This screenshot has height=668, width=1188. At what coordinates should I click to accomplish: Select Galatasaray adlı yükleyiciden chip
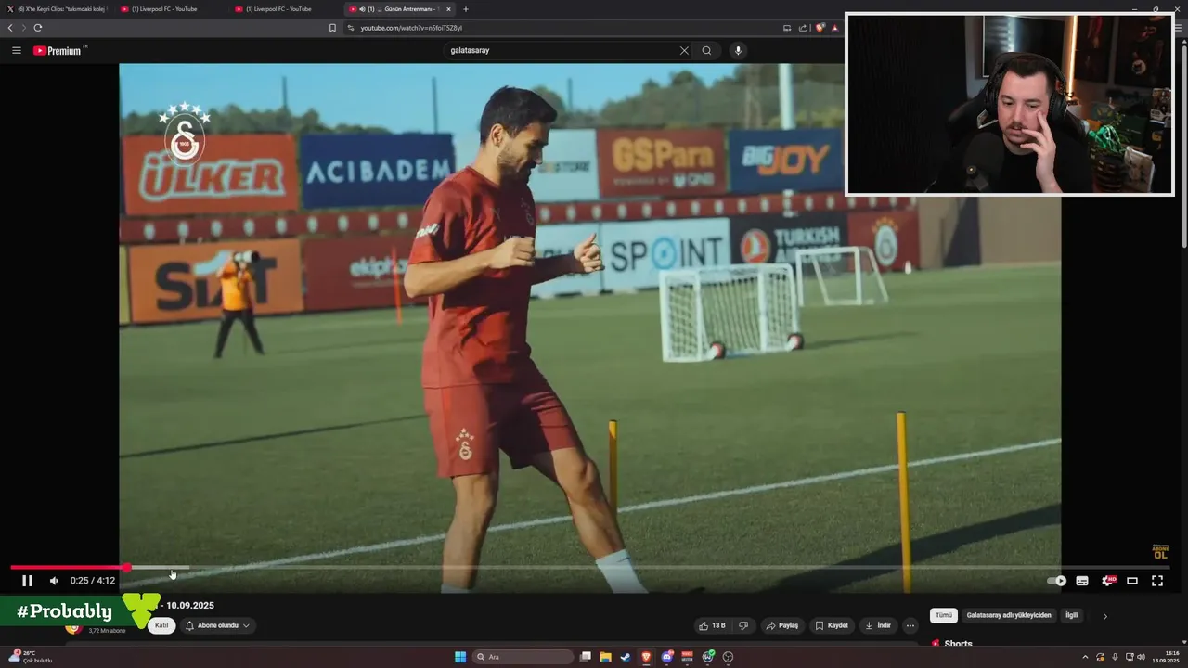pos(1009,615)
